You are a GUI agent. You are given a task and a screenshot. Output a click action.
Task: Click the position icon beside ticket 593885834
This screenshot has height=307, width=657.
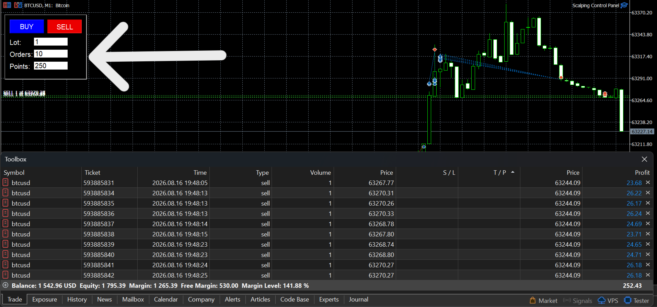pyautogui.click(x=5, y=193)
